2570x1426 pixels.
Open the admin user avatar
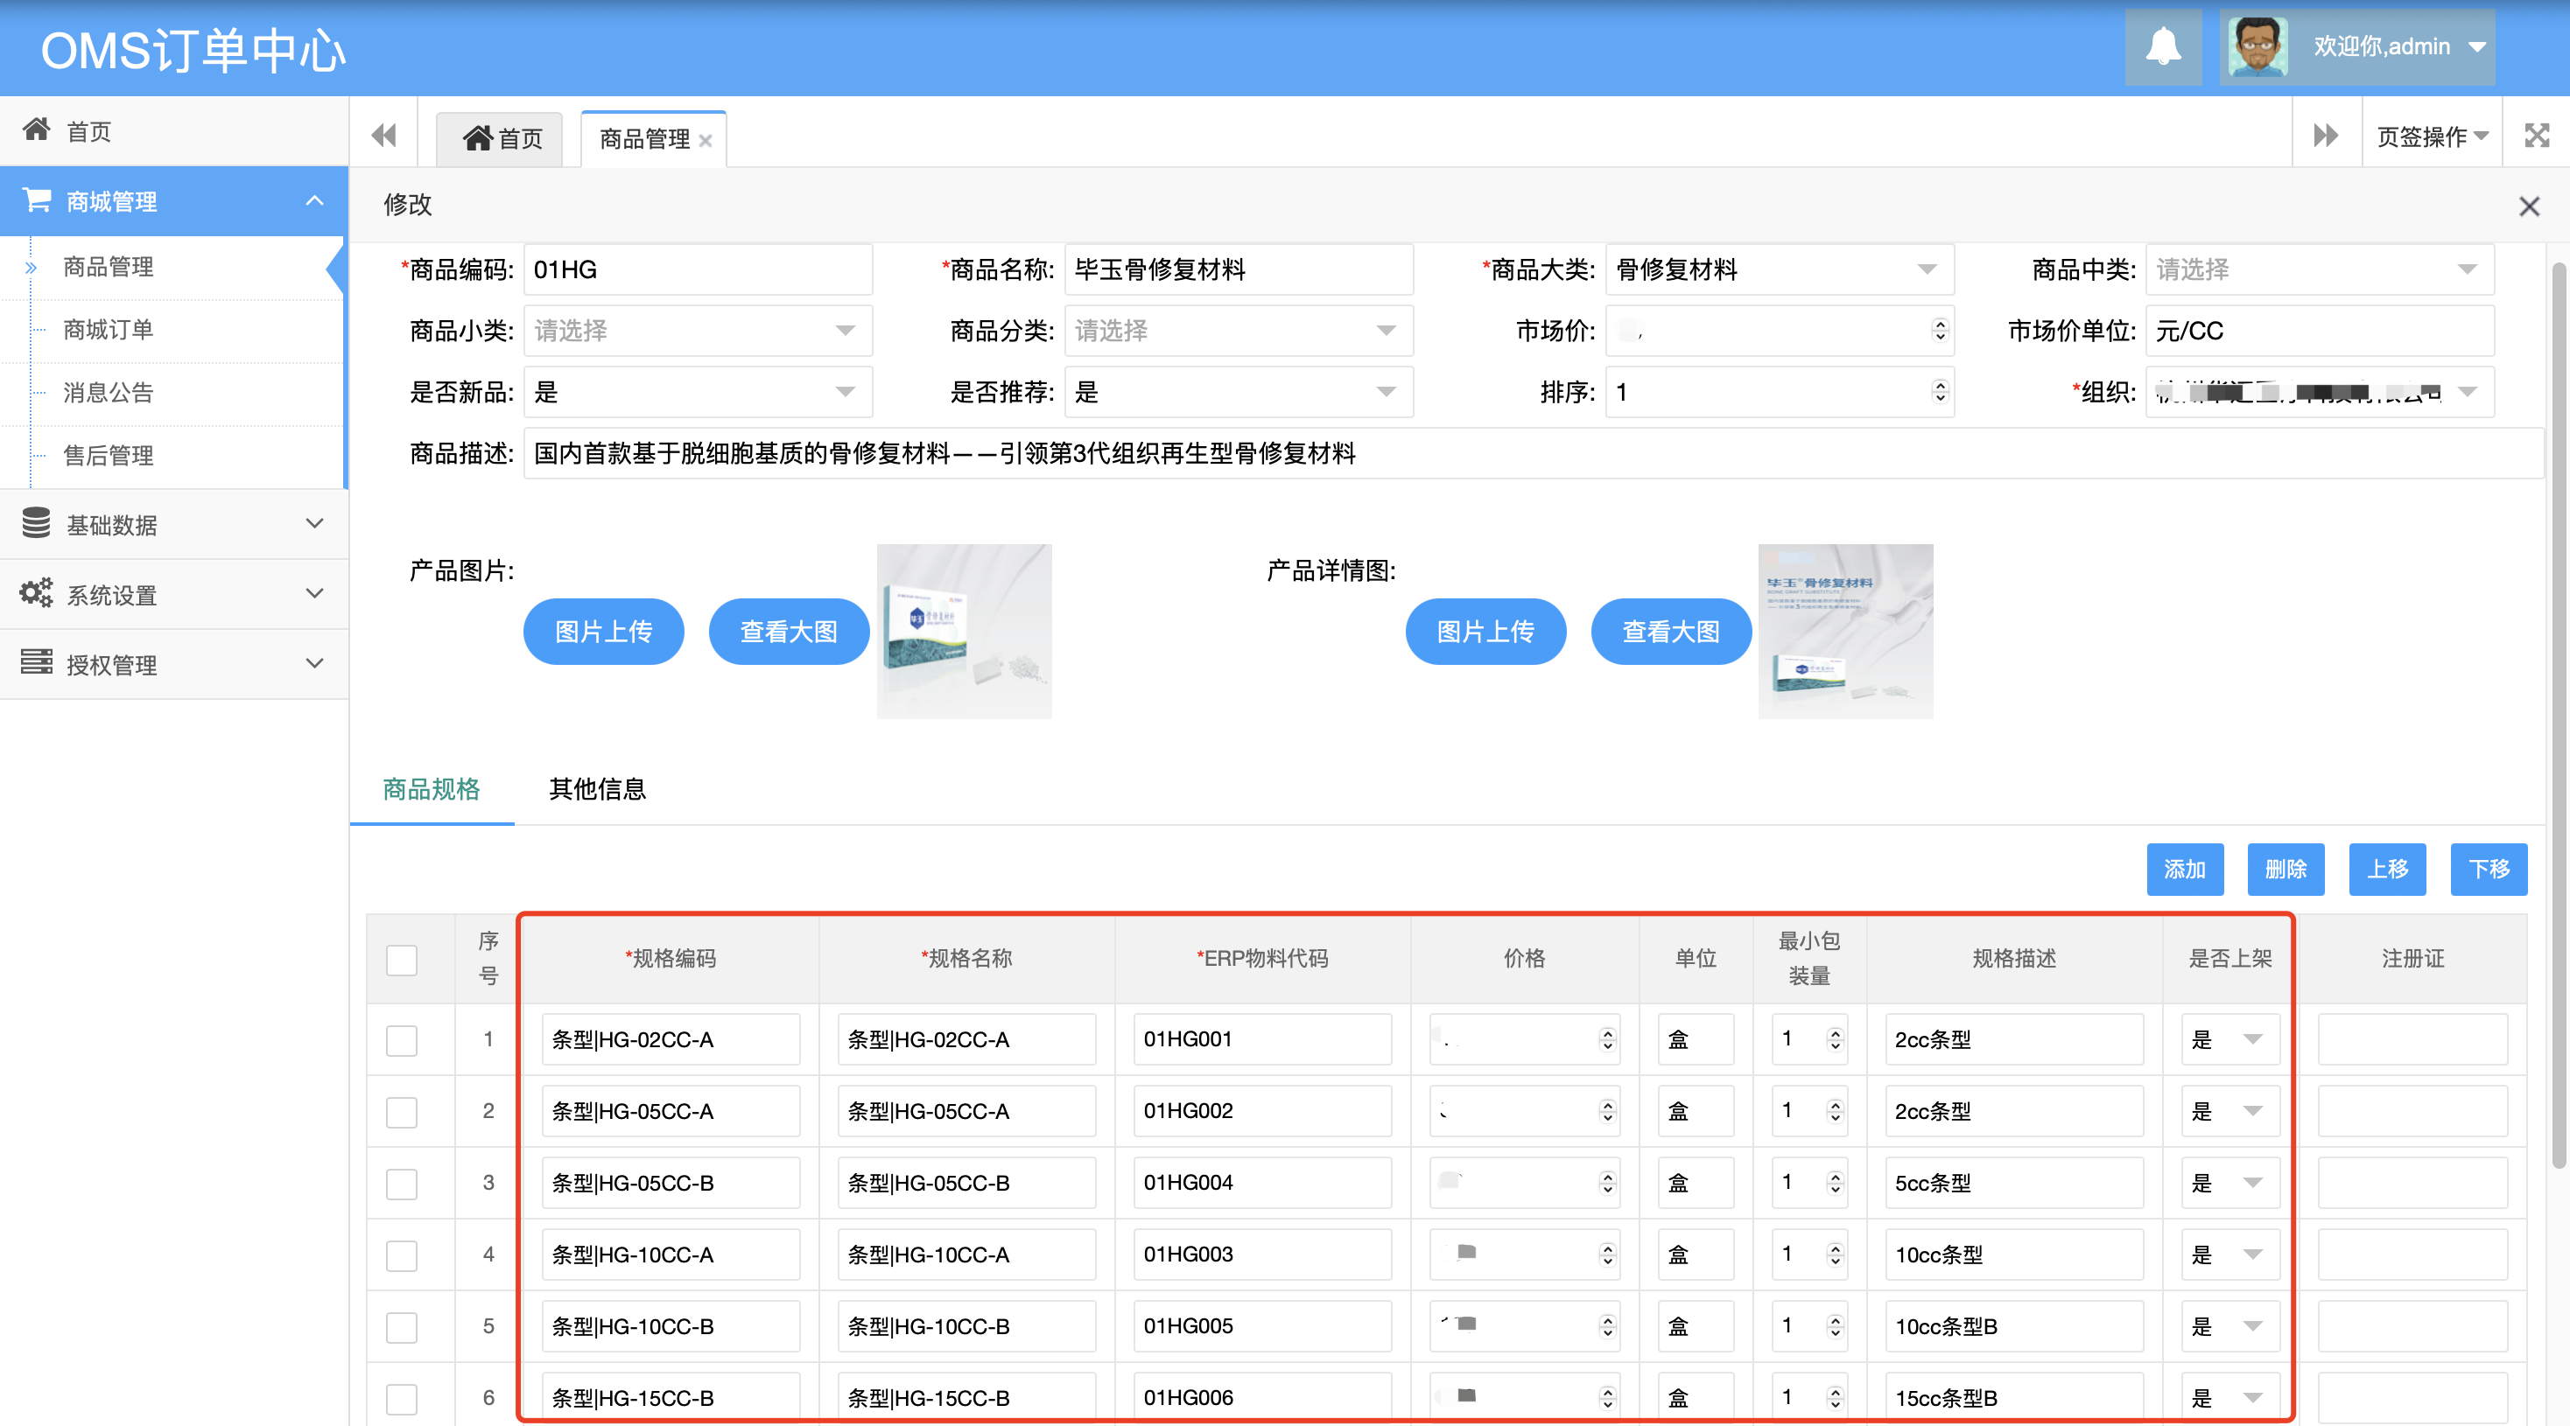[2258, 47]
